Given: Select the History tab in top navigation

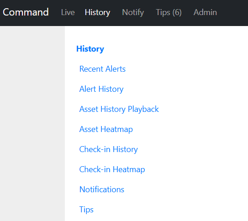Looking at the screenshot, I should 97,12.
